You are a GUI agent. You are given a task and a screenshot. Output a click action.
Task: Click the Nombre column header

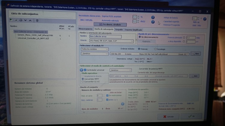(13, 26)
